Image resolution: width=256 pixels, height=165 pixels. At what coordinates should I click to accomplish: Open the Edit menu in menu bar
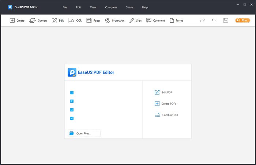coord(78,7)
